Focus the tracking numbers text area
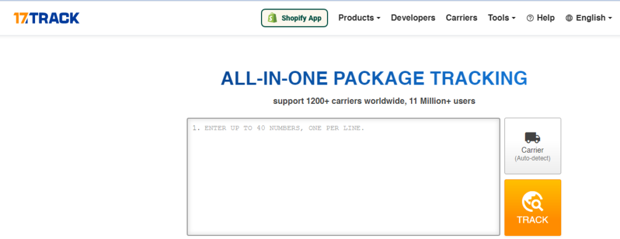This screenshot has width=620, height=239. pyautogui.click(x=343, y=177)
